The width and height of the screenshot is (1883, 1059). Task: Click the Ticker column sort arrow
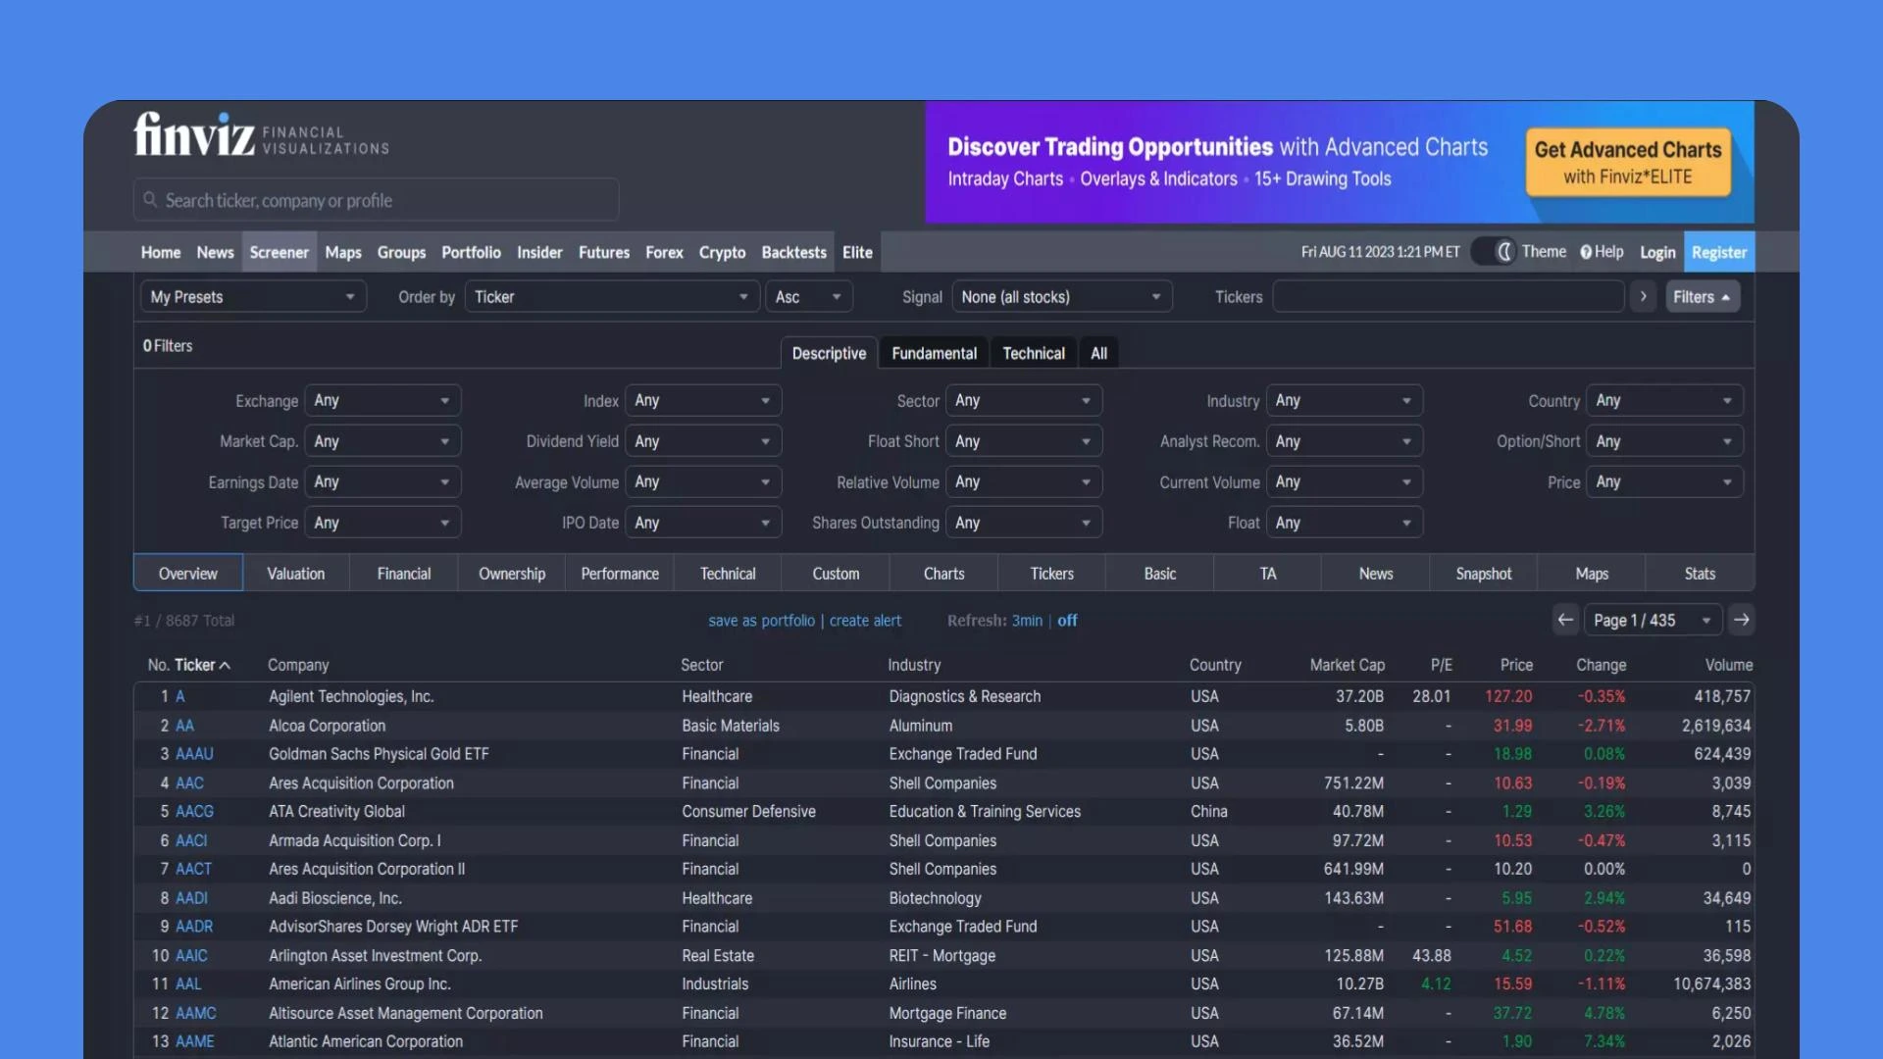226,666
